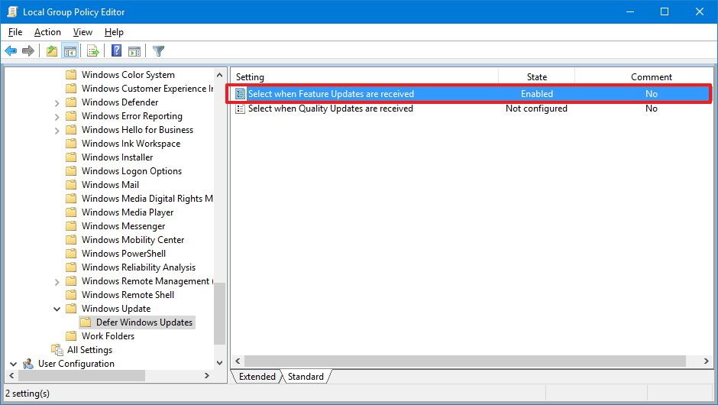The width and height of the screenshot is (718, 405).
Task: Select the Work Folders tree item
Action: click(x=108, y=336)
